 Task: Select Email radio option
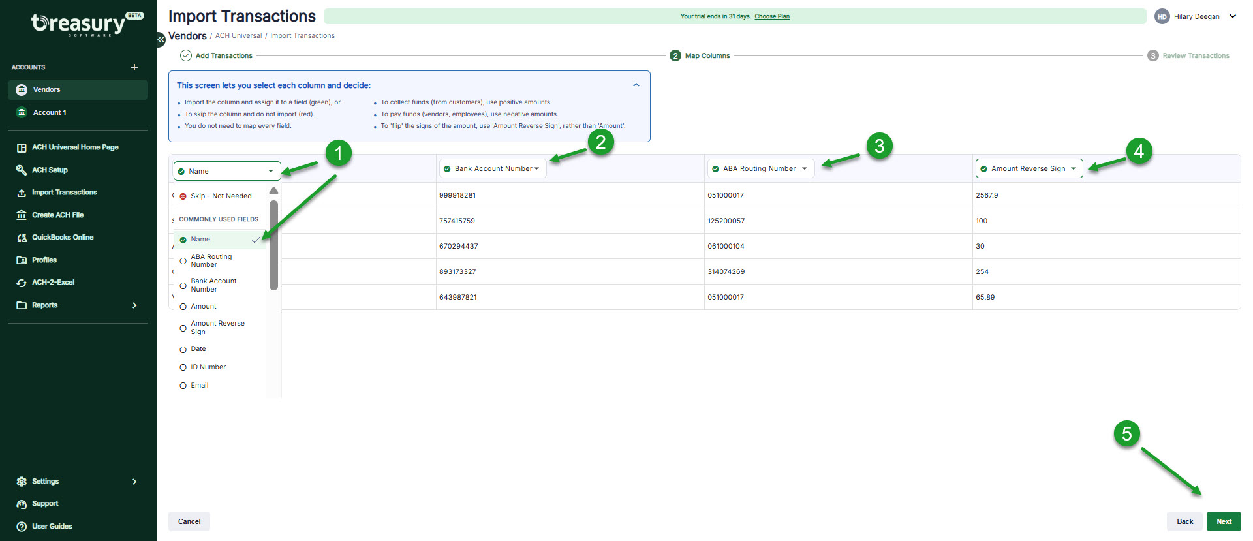point(183,386)
